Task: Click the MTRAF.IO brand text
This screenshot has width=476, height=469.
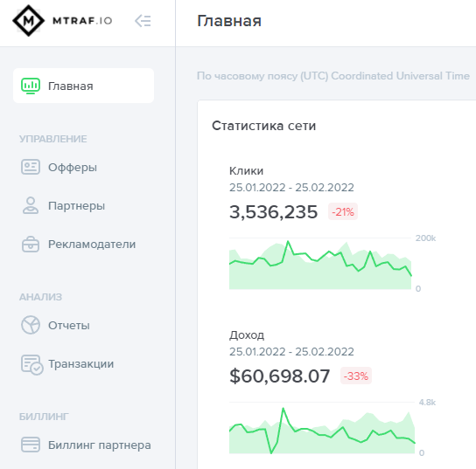Action: 82,21
